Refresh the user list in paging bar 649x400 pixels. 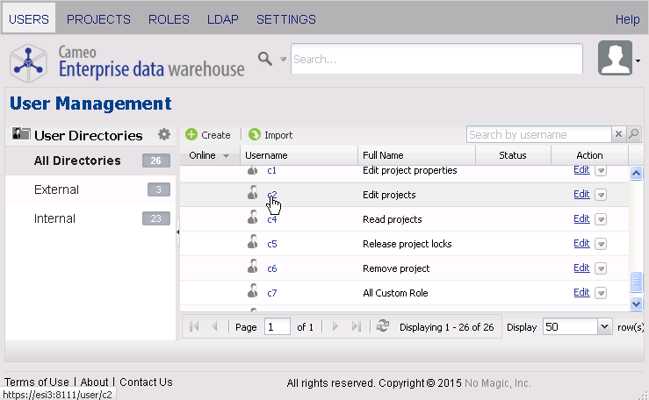click(x=383, y=326)
